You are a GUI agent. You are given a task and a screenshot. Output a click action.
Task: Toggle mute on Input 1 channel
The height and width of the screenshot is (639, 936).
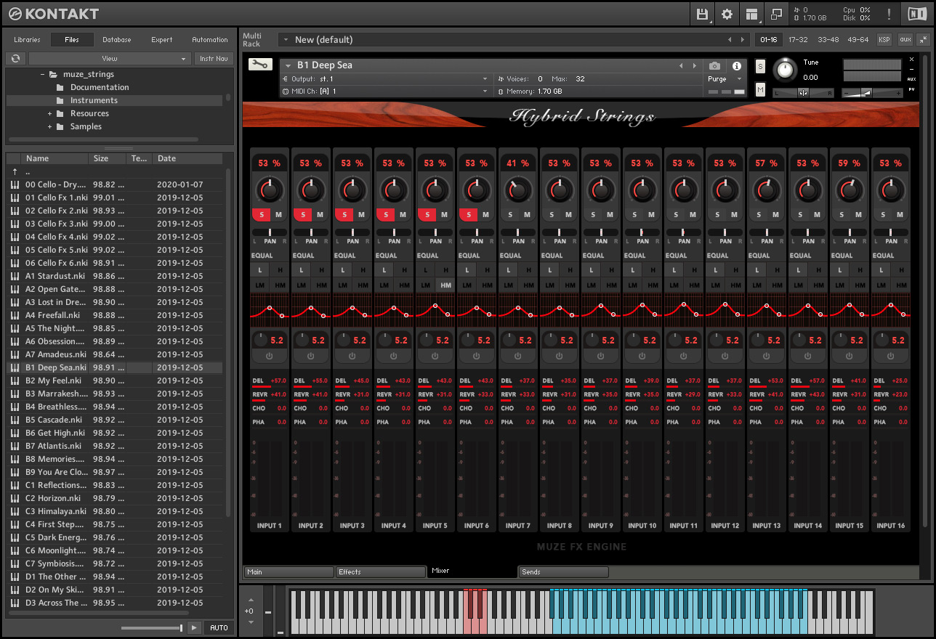click(x=278, y=214)
